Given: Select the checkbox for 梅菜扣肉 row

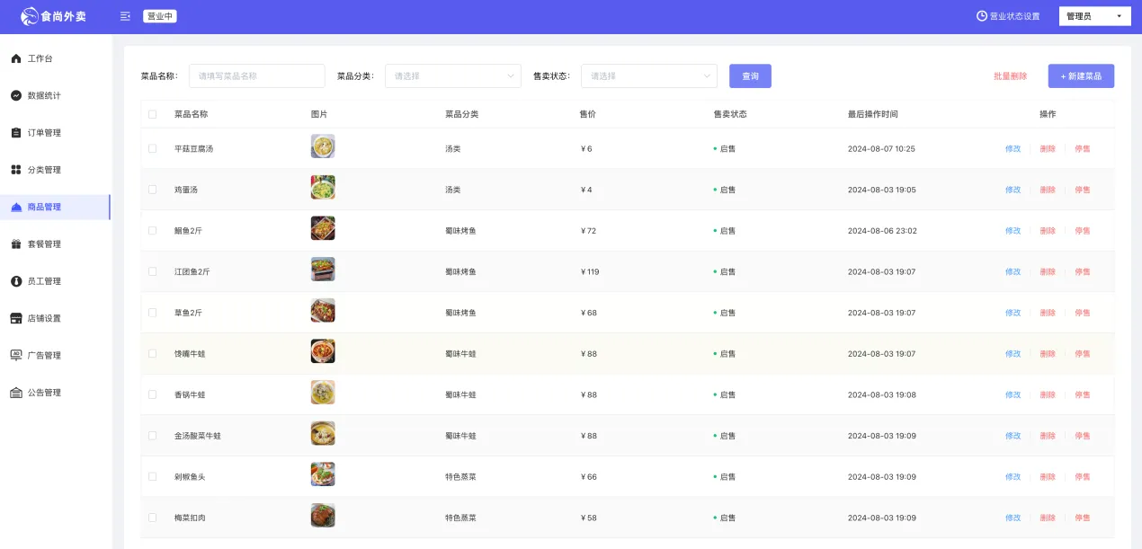Looking at the screenshot, I should coord(152,518).
